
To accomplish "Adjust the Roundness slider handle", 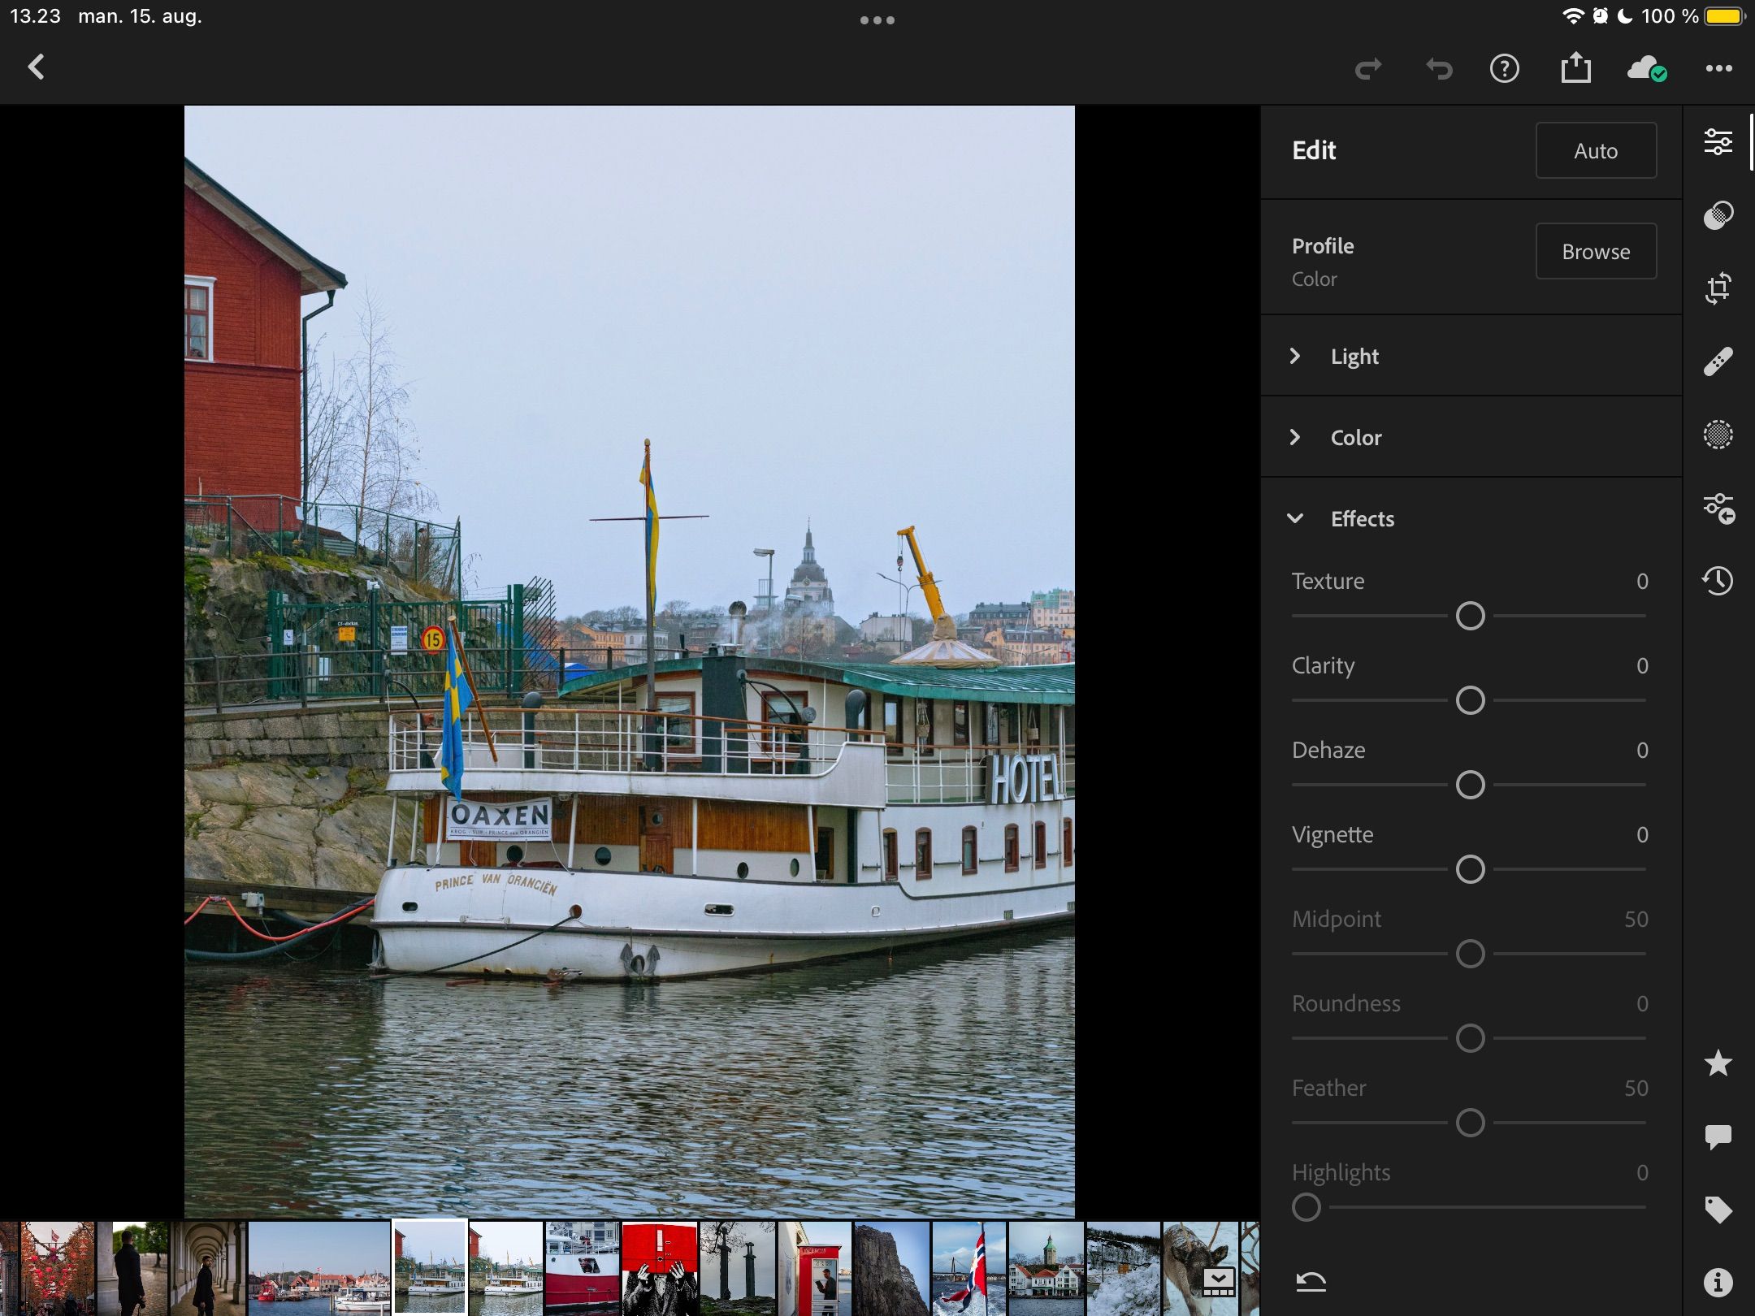I will 1470,1038.
